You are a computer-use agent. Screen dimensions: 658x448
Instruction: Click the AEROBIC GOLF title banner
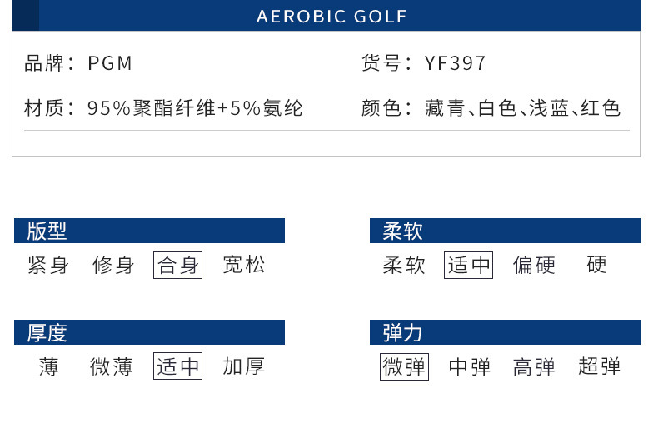(x=331, y=17)
